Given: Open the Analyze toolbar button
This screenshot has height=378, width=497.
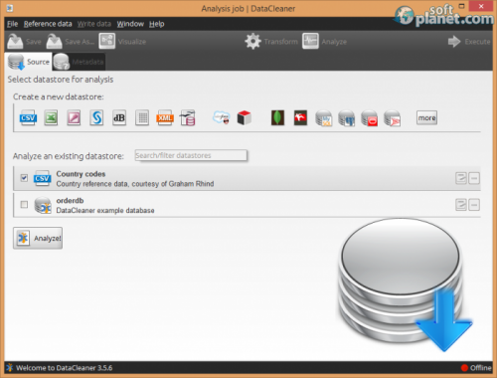Looking at the screenshot, I should 324,42.
